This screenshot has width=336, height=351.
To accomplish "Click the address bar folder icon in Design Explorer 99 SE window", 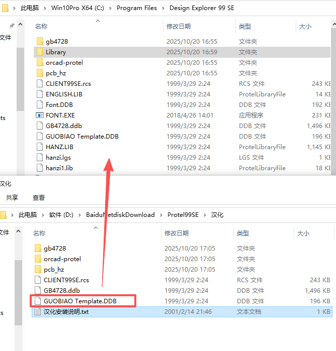I will pyautogui.click(x=5, y=8).
